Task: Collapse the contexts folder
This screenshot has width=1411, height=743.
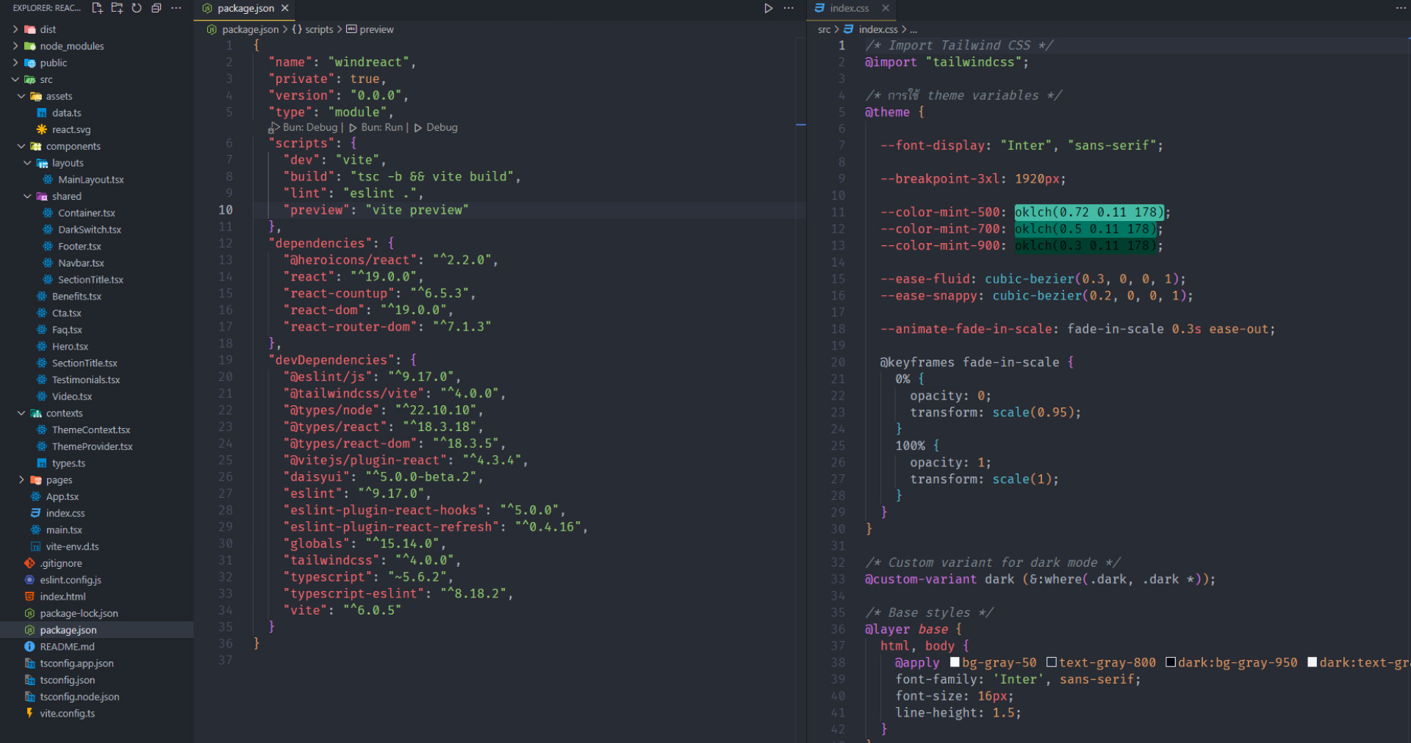Action: pyautogui.click(x=21, y=413)
